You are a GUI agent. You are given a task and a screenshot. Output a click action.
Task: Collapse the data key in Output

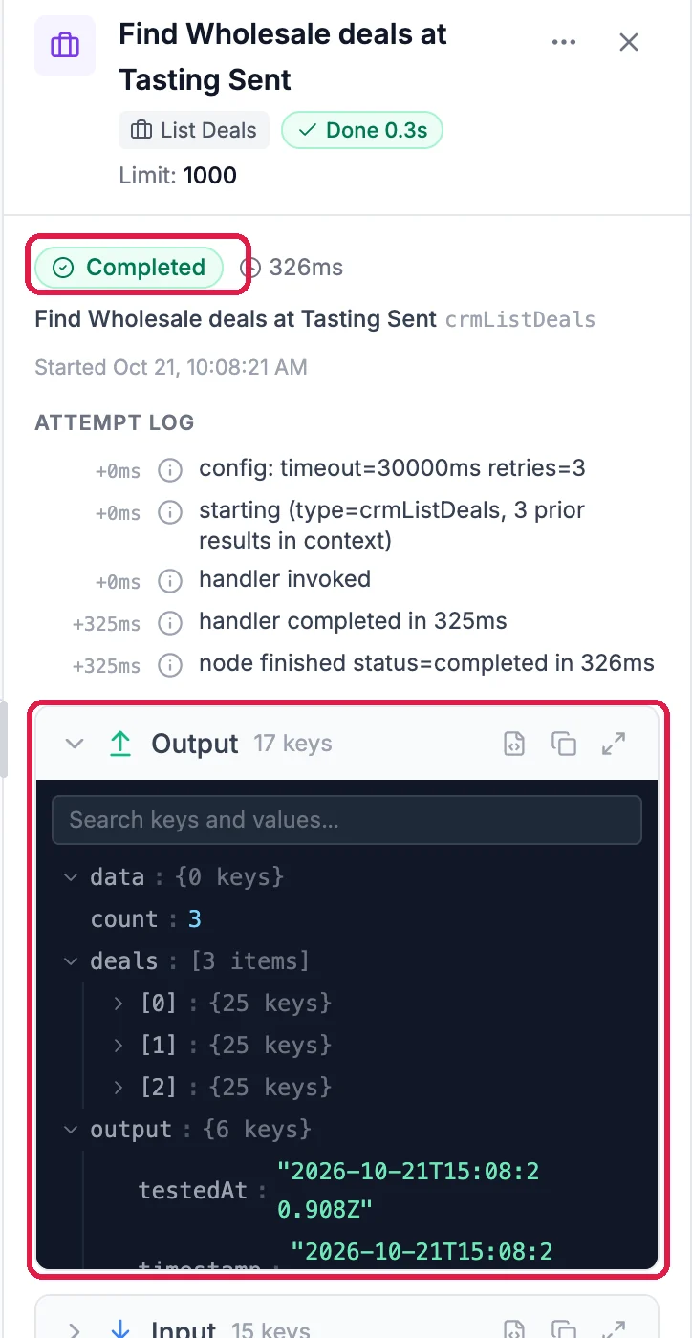pyautogui.click(x=71, y=877)
